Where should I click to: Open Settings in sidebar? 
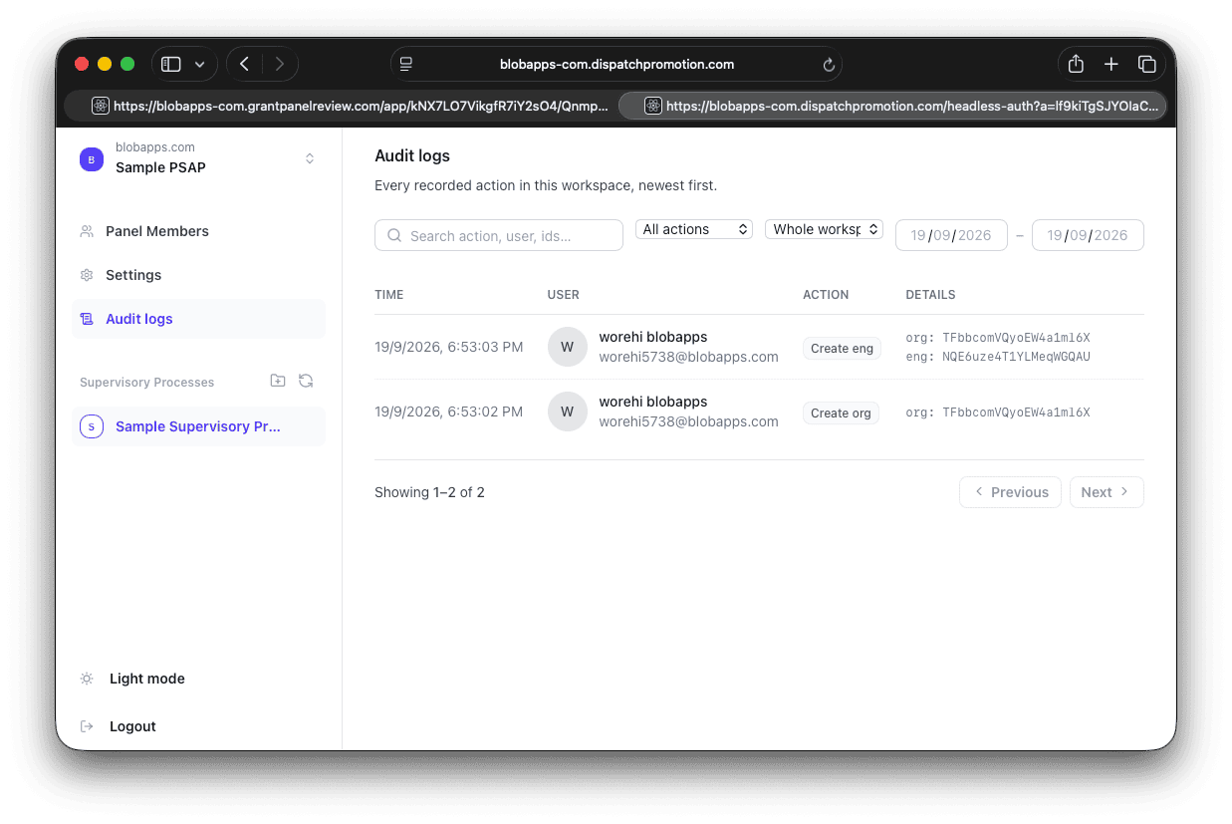click(x=198, y=275)
